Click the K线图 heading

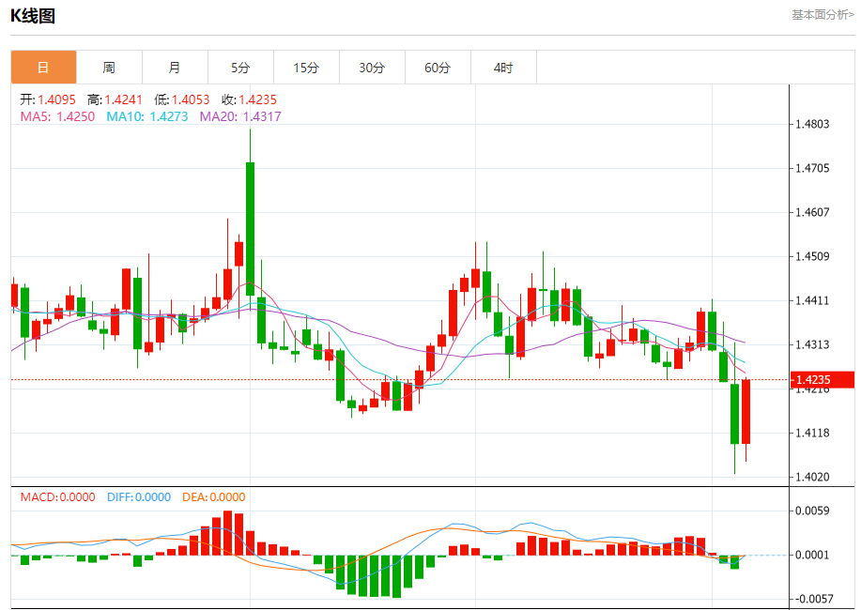[x=33, y=16]
